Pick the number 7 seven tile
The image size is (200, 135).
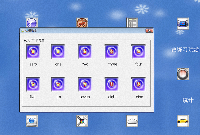coord(85,84)
